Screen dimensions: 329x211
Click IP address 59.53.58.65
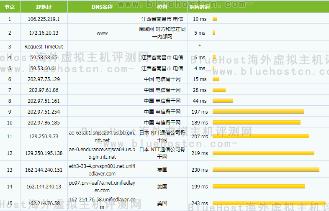tap(44, 58)
